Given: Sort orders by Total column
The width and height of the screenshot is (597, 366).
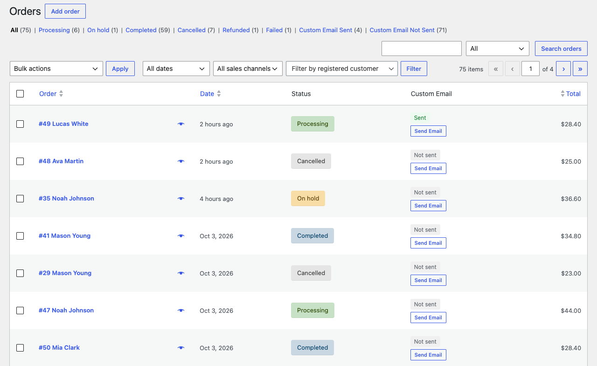Looking at the screenshot, I should coord(570,94).
